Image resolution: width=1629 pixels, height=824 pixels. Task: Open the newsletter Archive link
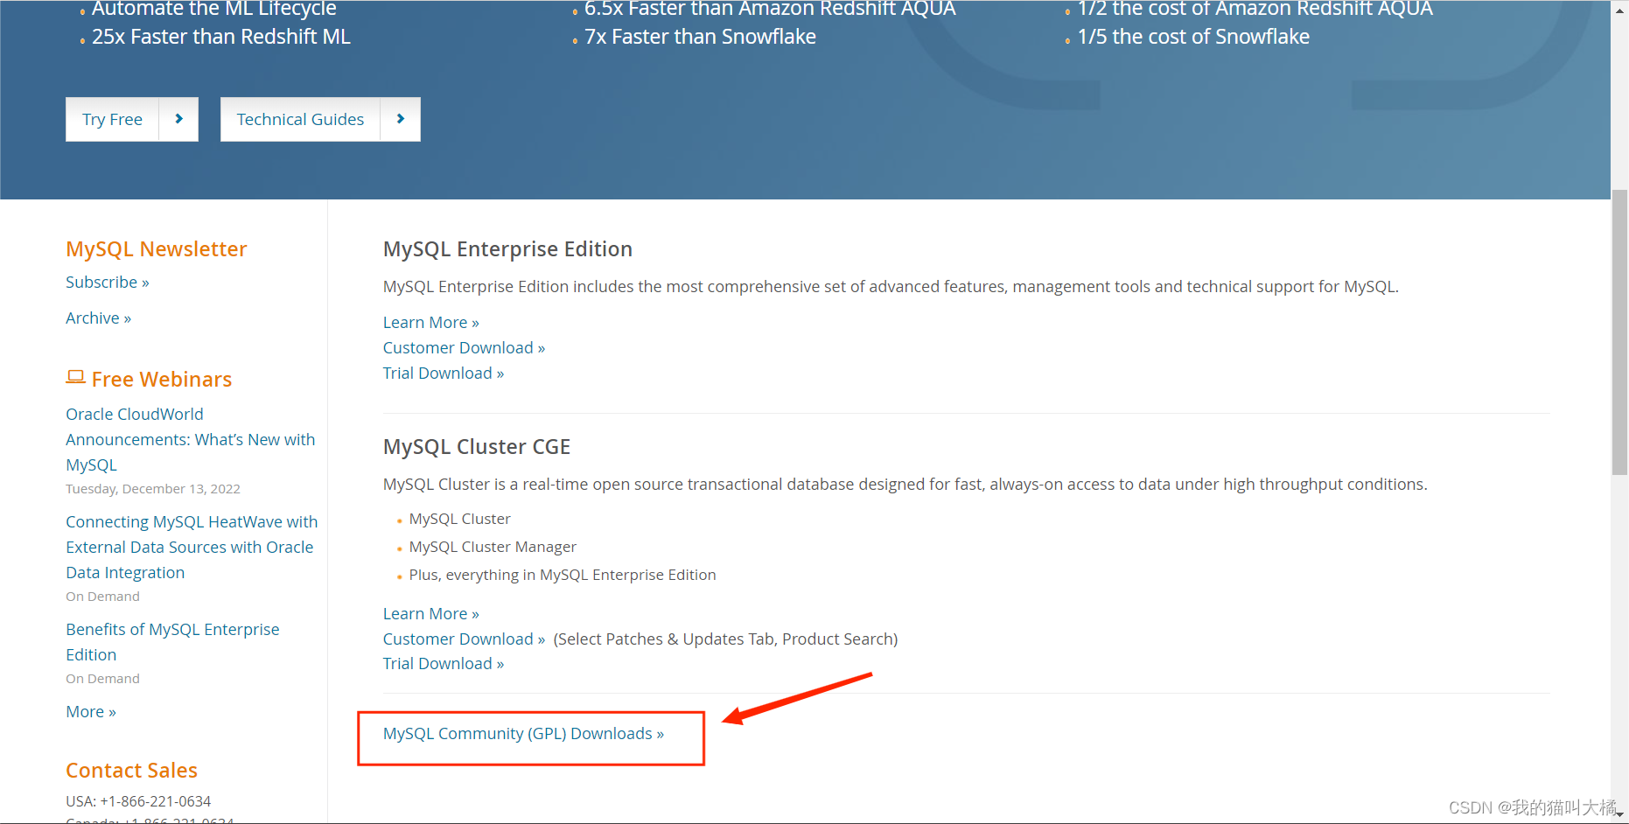[x=99, y=318]
